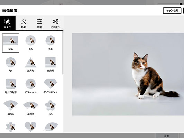The image size is (184, 138).
Task: Select the 四角形 square mask
Action: 50,64
